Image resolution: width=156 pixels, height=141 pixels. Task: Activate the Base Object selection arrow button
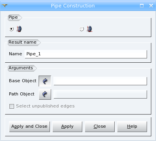tap(45, 81)
